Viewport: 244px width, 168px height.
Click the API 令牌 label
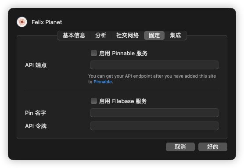pos(36,126)
